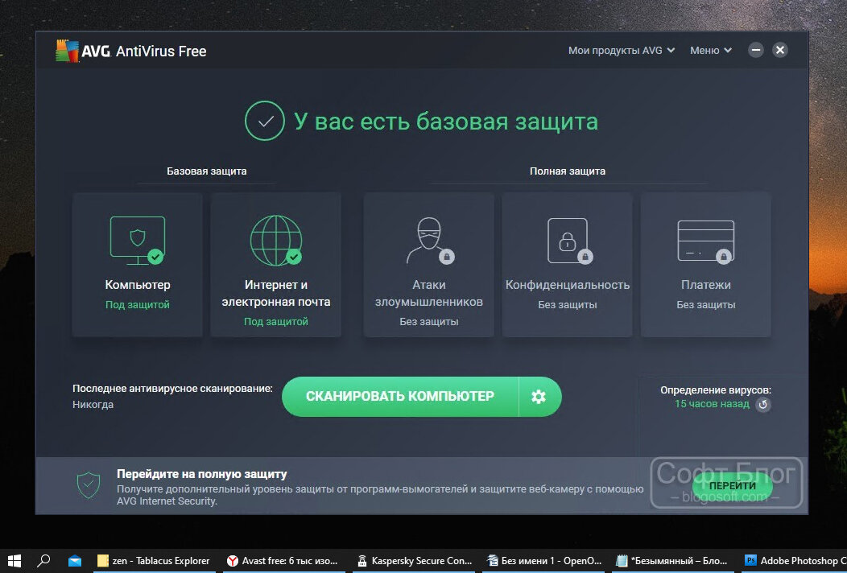Screen dimensions: 847x573
Task: Select the Компьютер label text
Action: point(138,285)
